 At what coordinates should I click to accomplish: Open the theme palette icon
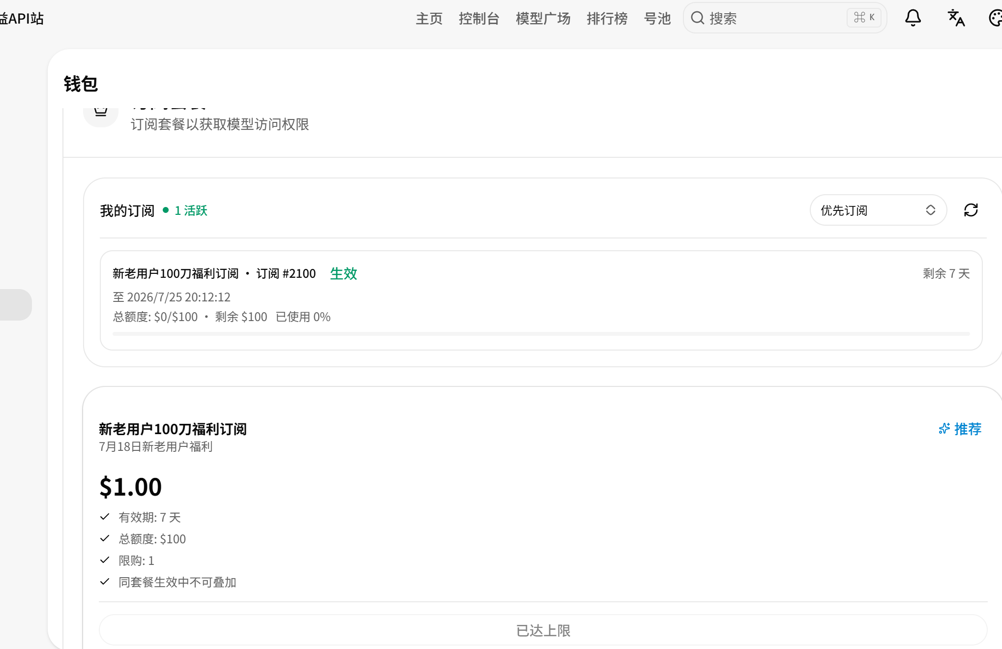(x=996, y=18)
